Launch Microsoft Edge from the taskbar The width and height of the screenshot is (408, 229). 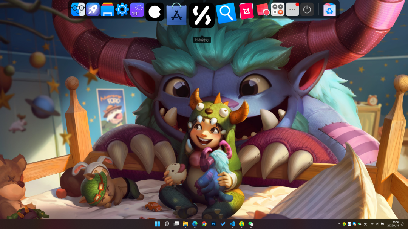pos(195,224)
